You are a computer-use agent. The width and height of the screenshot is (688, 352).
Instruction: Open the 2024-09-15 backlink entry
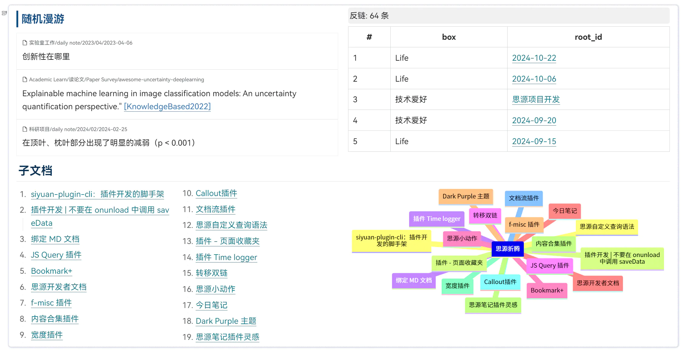[x=534, y=141]
